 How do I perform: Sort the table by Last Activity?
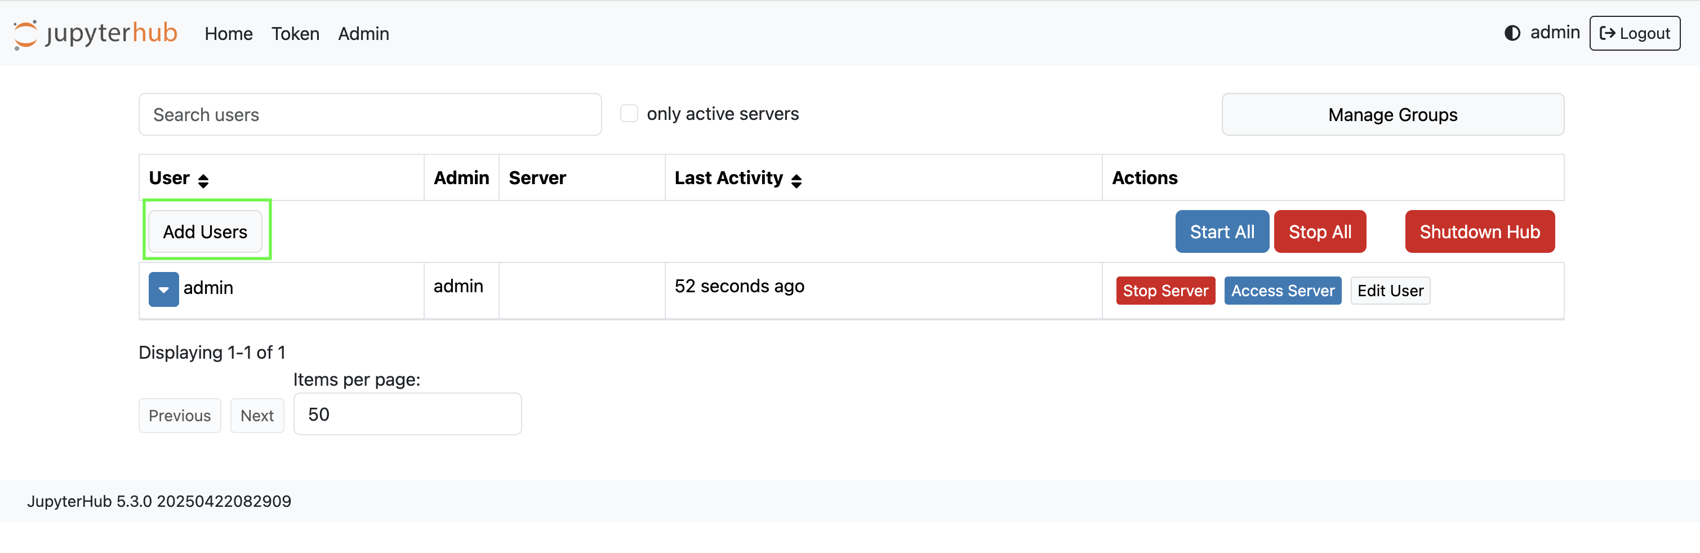[x=796, y=180]
